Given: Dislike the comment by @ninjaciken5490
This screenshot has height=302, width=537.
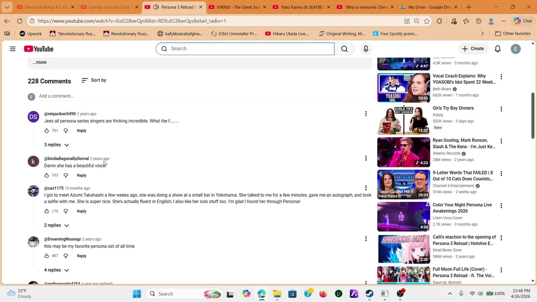Looking at the screenshot, I should click(x=66, y=130).
